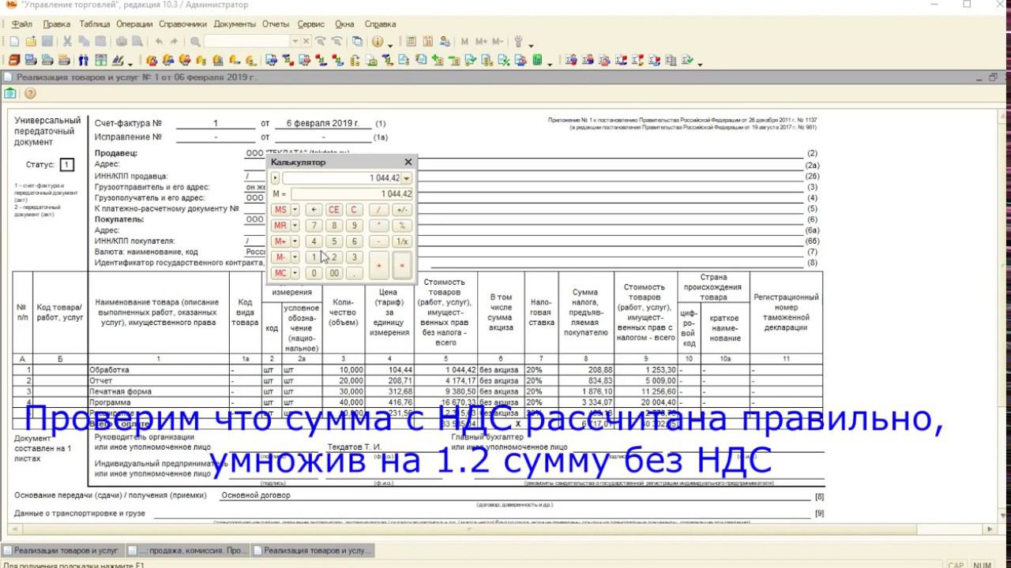Open dropdown next to MC button

point(295,273)
